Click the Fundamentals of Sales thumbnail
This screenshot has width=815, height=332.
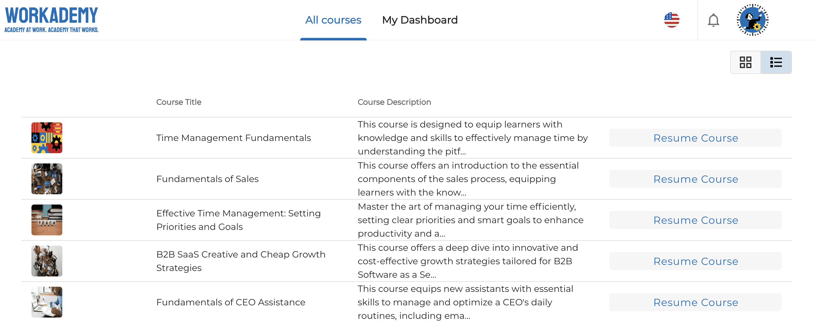click(x=47, y=179)
